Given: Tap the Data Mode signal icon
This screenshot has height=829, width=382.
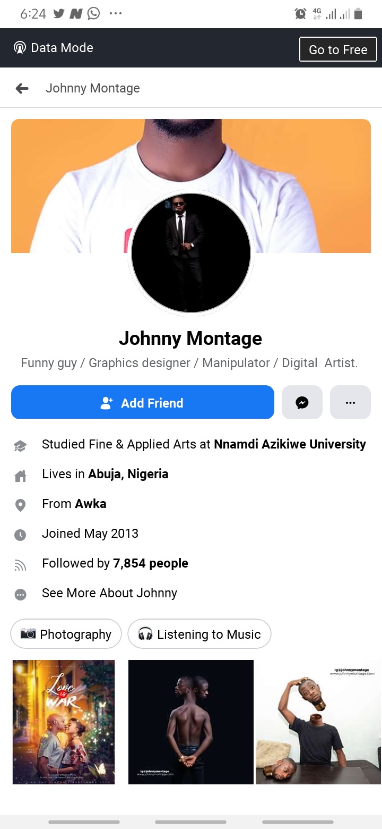Looking at the screenshot, I should pos(20,48).
